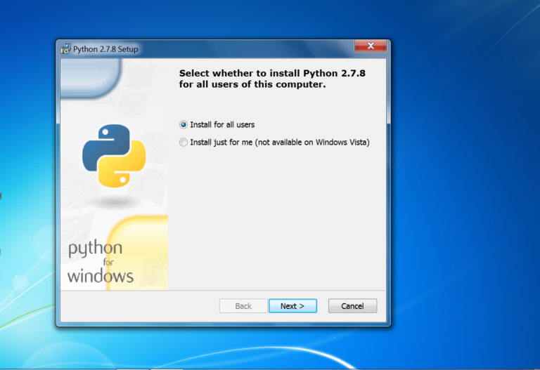
Task: Cancel the Python setup
Action: click(x=352, y=306)
